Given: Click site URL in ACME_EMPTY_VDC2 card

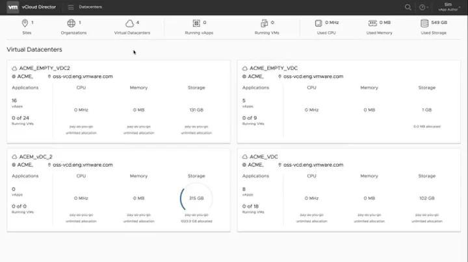Looking at the screenshot, I should pos(83,77).
